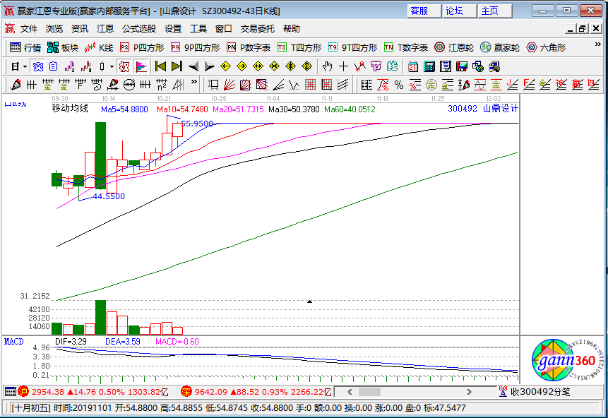The height and width of the screenshot is (418, 608).
Task: Select the Gann fan lines tool
Action: pos(230,85)
